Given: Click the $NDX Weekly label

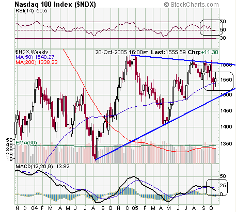Looking at the screenshot, I should tap(32, 52).
